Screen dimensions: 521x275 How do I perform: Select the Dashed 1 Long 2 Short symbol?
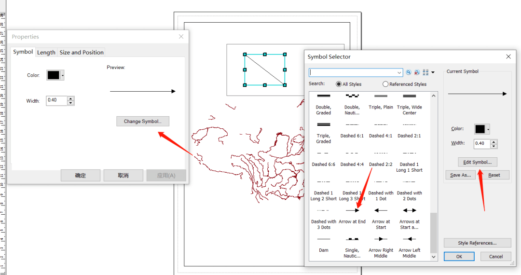point(323,190)
